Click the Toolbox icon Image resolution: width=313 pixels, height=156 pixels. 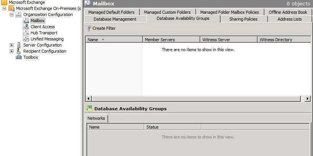[x=19, y=57]
